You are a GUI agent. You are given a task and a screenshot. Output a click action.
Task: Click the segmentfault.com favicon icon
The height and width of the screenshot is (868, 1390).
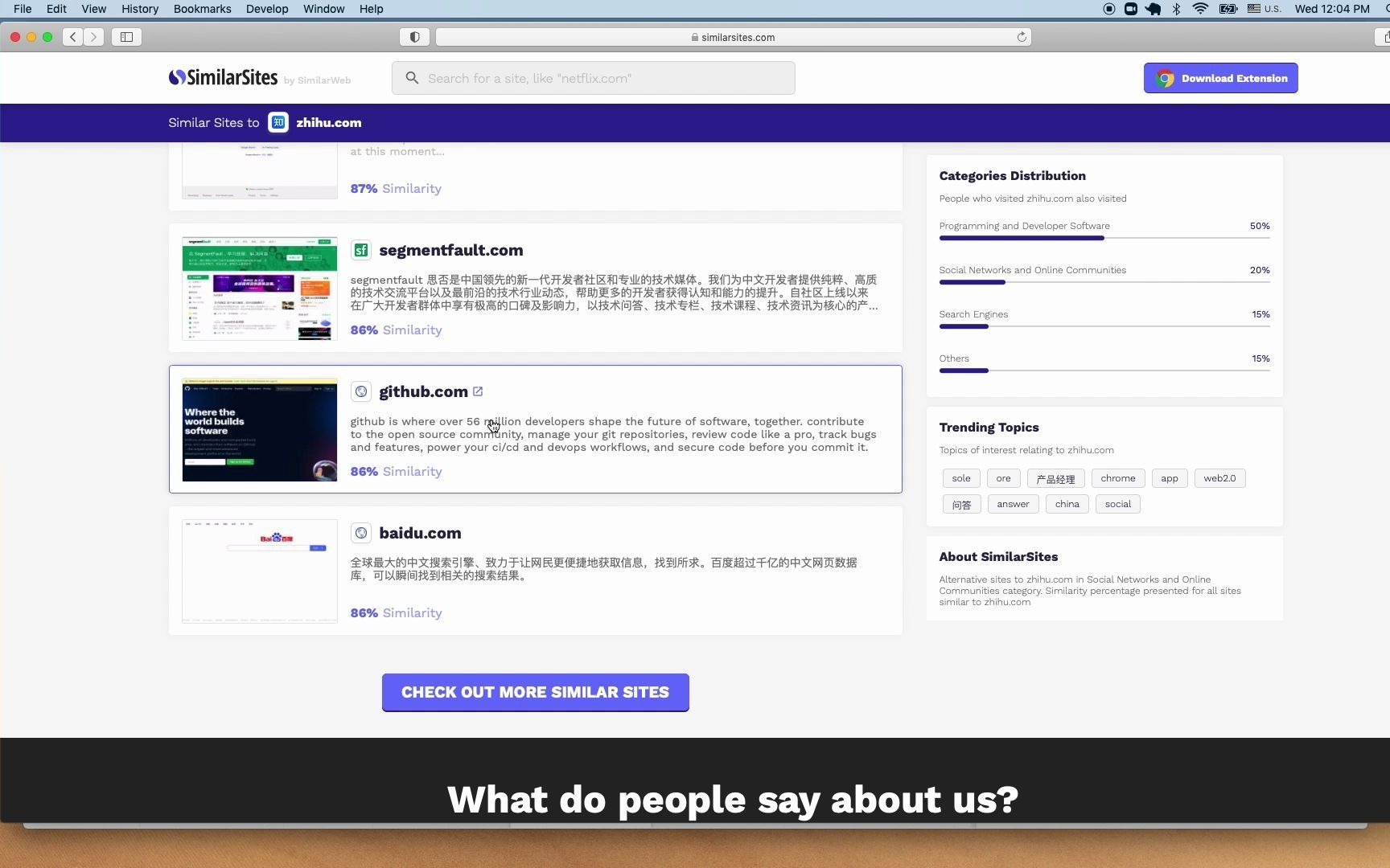tap(361, 250)
